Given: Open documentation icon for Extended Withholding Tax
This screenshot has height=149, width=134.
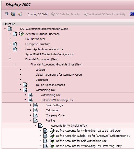Looking at the screenshot, I should click(x=30, y=100).
